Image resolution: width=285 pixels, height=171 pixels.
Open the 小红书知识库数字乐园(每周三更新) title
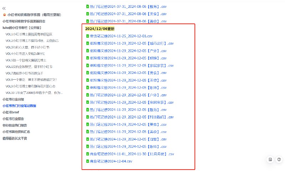34,15
